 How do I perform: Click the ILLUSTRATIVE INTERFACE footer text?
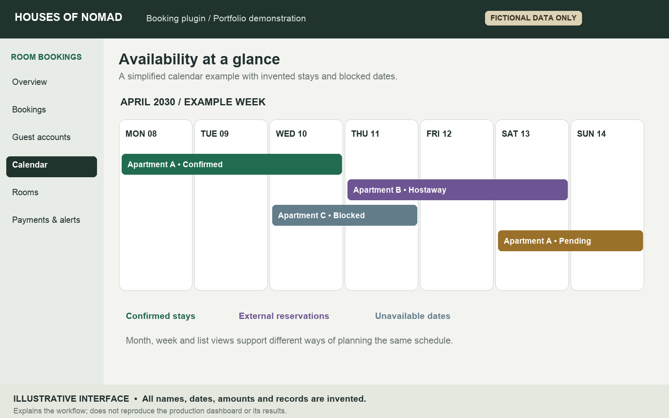71,399
